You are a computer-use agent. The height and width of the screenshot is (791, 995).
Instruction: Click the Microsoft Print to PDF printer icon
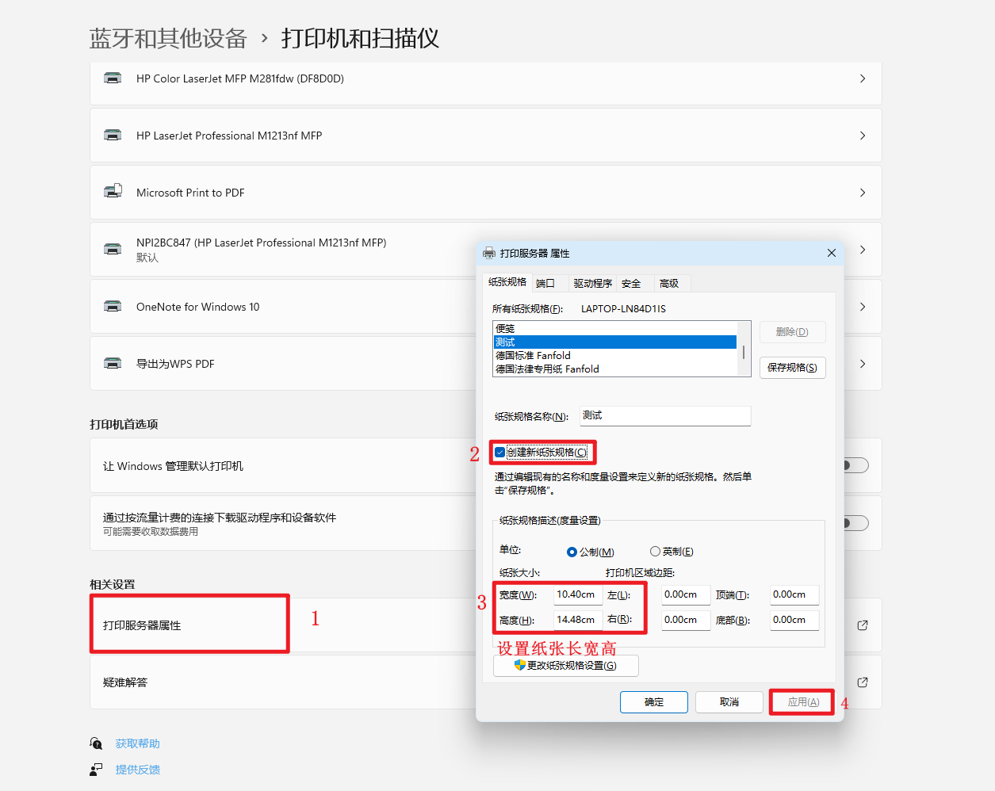coord(113,192)
